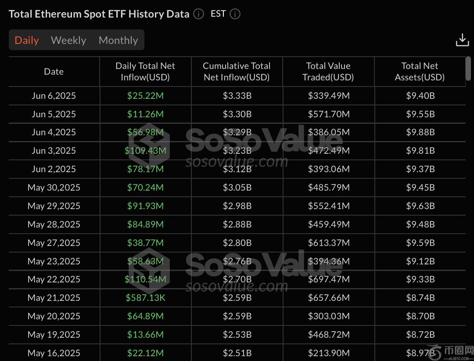Switch to the Weekly view tab
Image resolution: width=474 pixels, height=361 pixels.
[68, 40]
